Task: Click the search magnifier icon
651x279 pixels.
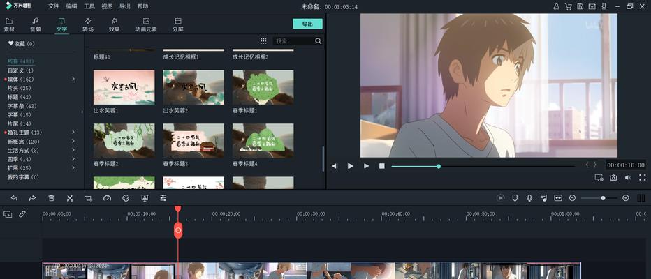Action: 318,40
